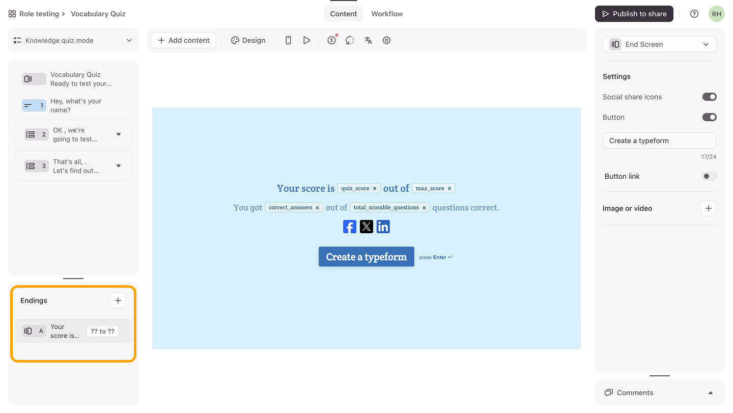733x413 pixels.
Task: Open the RH account avatar
Action: click(717, 14)
